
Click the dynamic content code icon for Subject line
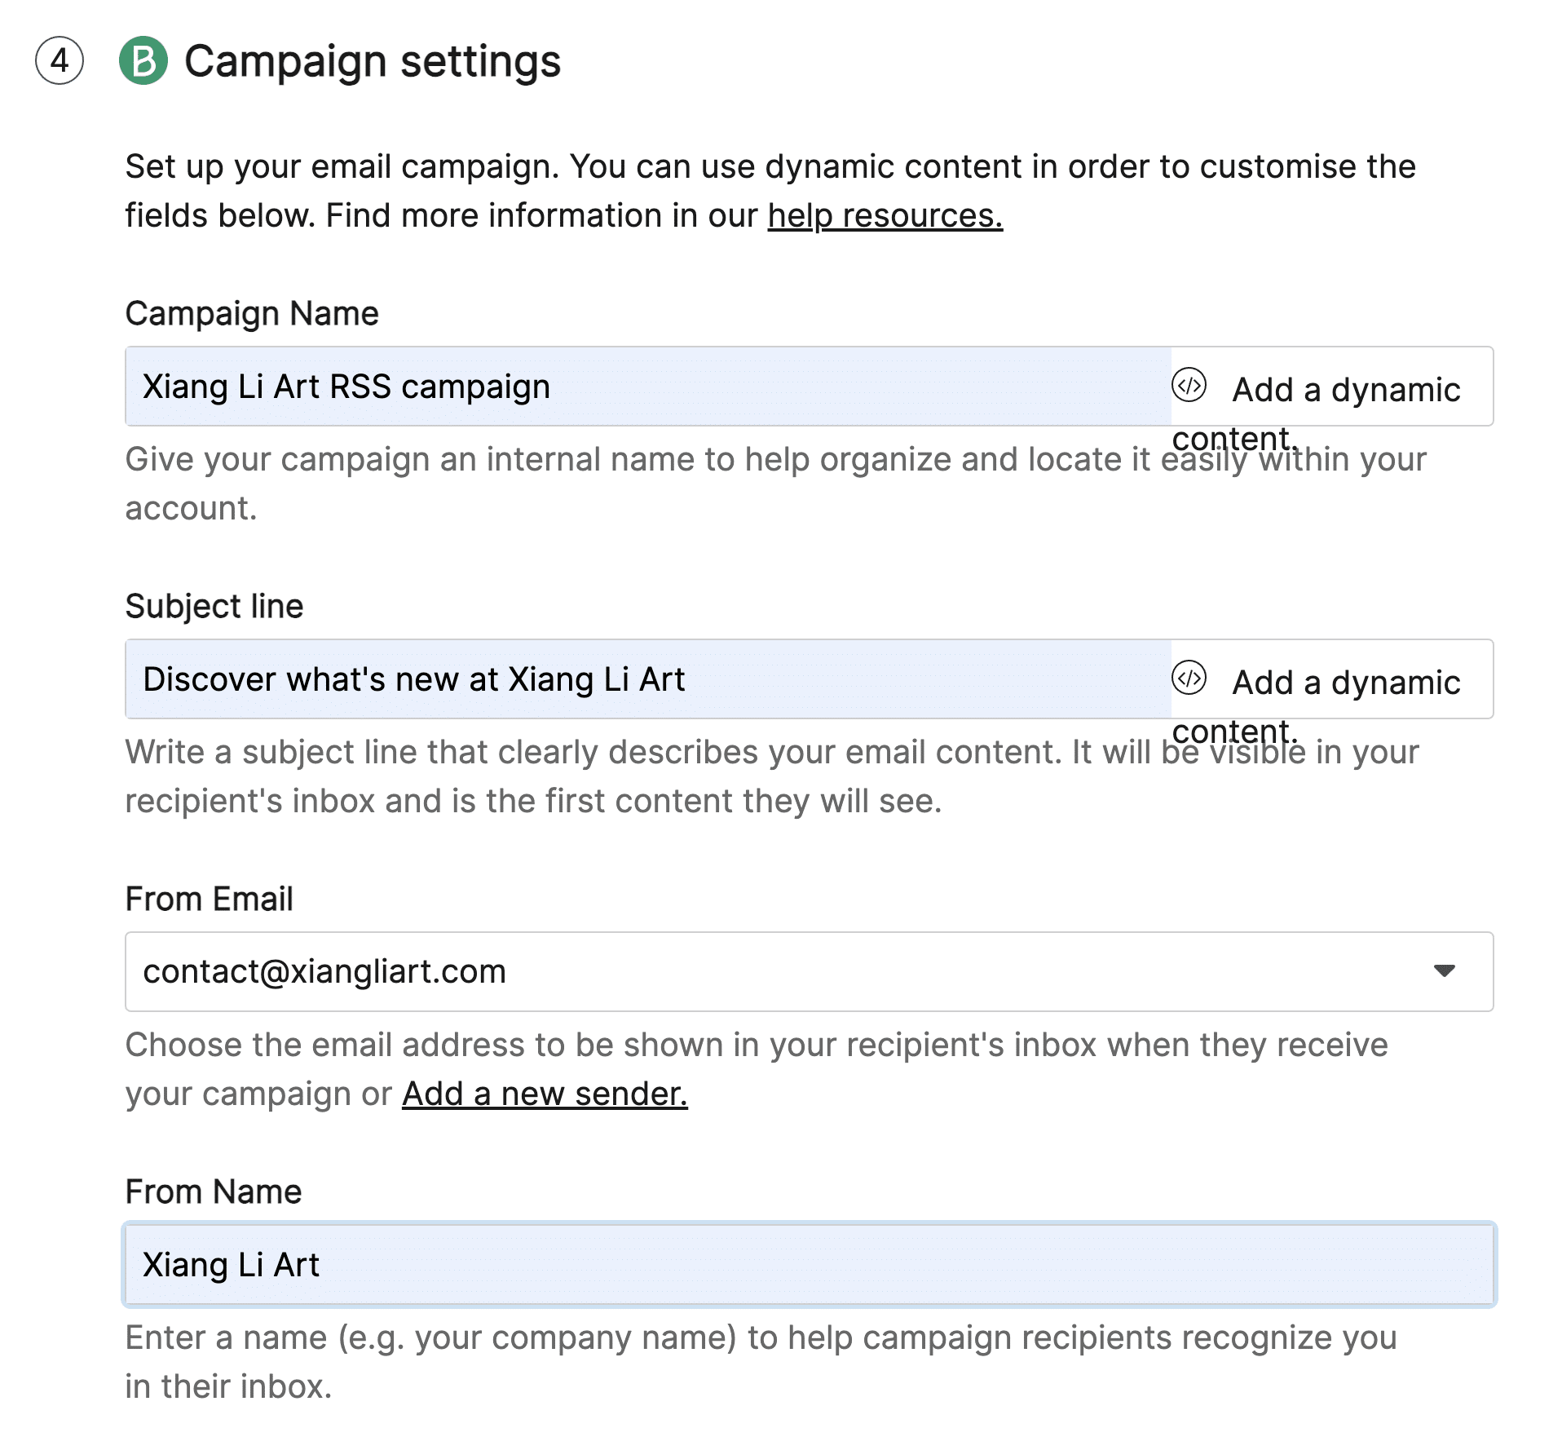(x=1189, y=678)
